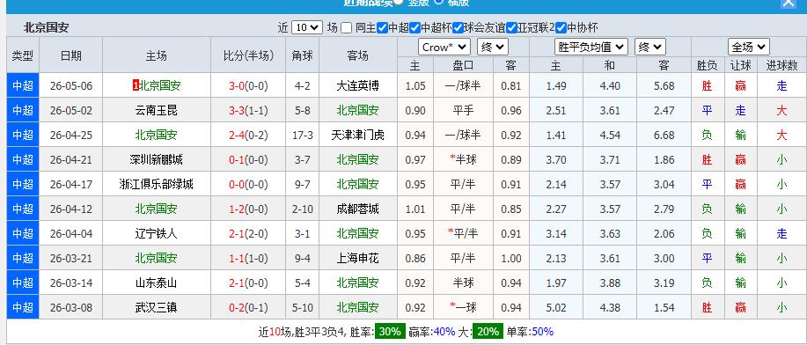The image size is (807, 345).
Task: Open 浙江俱乐部绿城 team link
Action: [156, 185]
